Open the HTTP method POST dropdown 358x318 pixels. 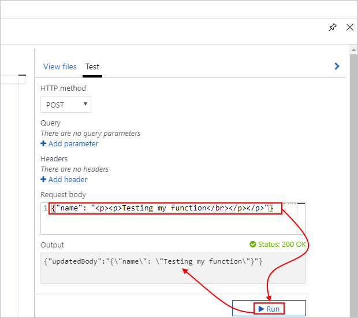(x=66, y=105)
